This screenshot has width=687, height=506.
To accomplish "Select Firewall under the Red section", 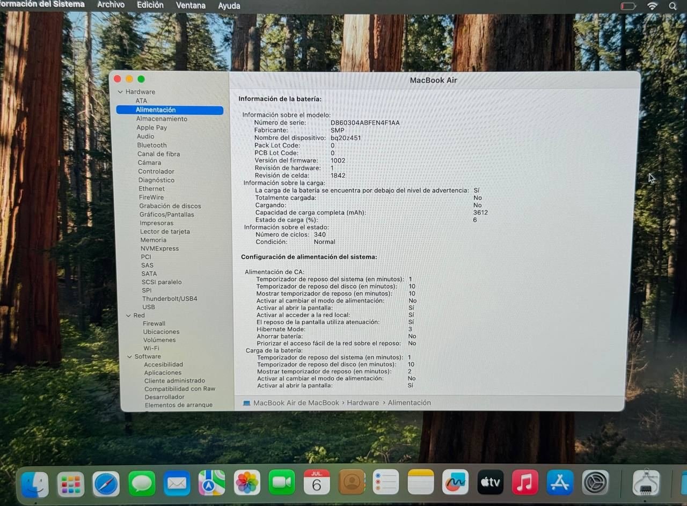I will 154,324.
